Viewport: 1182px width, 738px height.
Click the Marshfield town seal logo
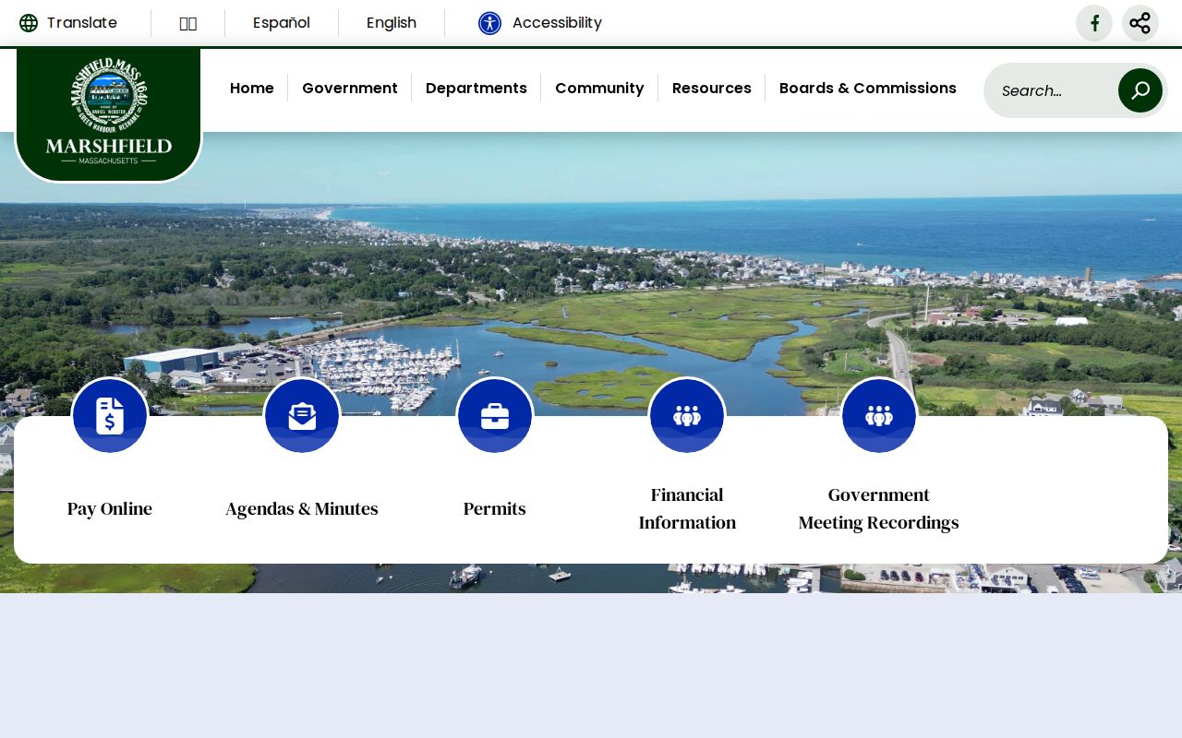(109, 111)
